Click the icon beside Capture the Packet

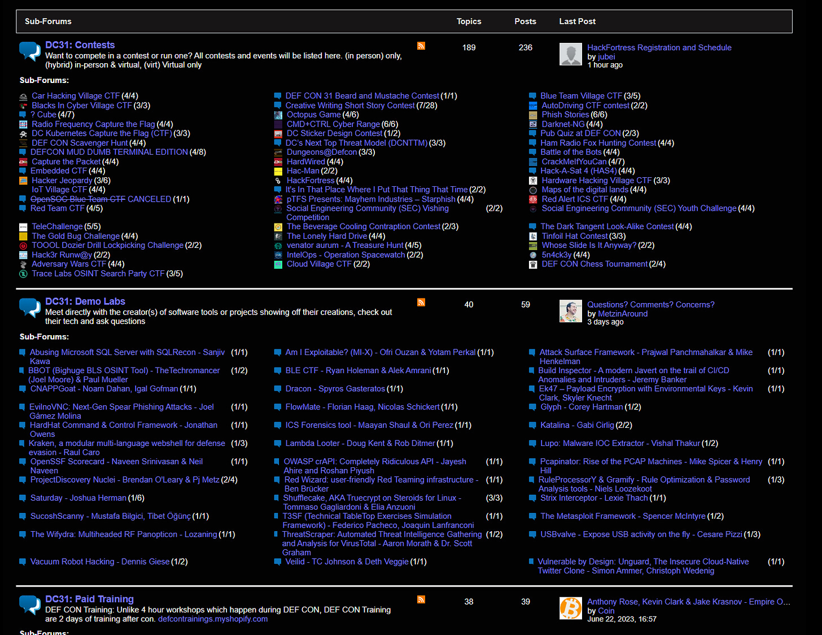pyautogui.click(x=23, y=162)
